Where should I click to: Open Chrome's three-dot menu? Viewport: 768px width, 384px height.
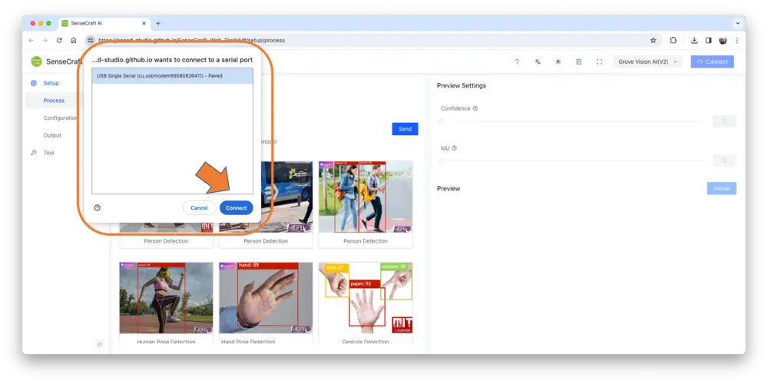737,40
